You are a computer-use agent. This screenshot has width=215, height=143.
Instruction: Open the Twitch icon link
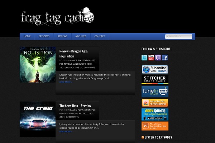click(158, 58)
